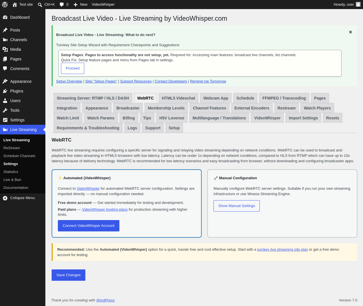Switch to the Streaming Server: RTMP / HLS / DASH tab
The height and width of the screenshot is (306, 363).
coord(93,98)
